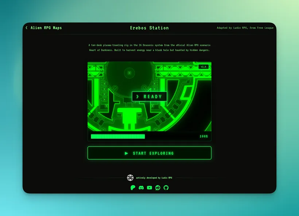299x216 pixels.
Task: Open the Discord server icon
Action: click(x=141, y=188)
